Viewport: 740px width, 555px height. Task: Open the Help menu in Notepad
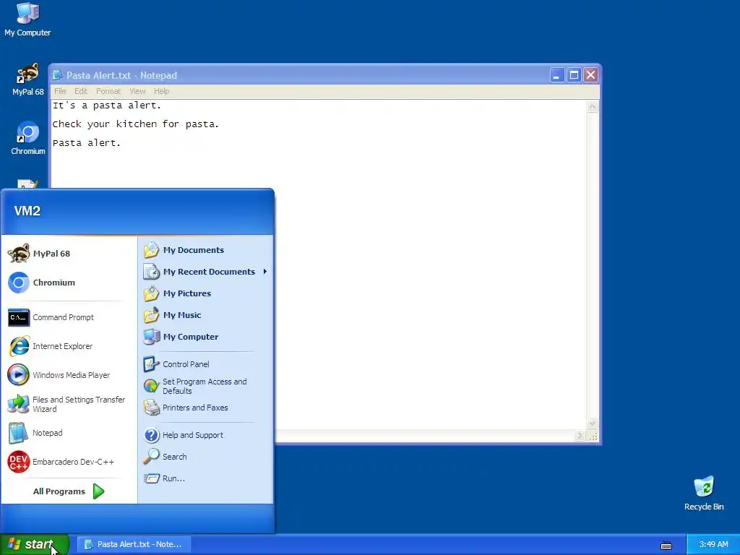[x=161, y=92]
